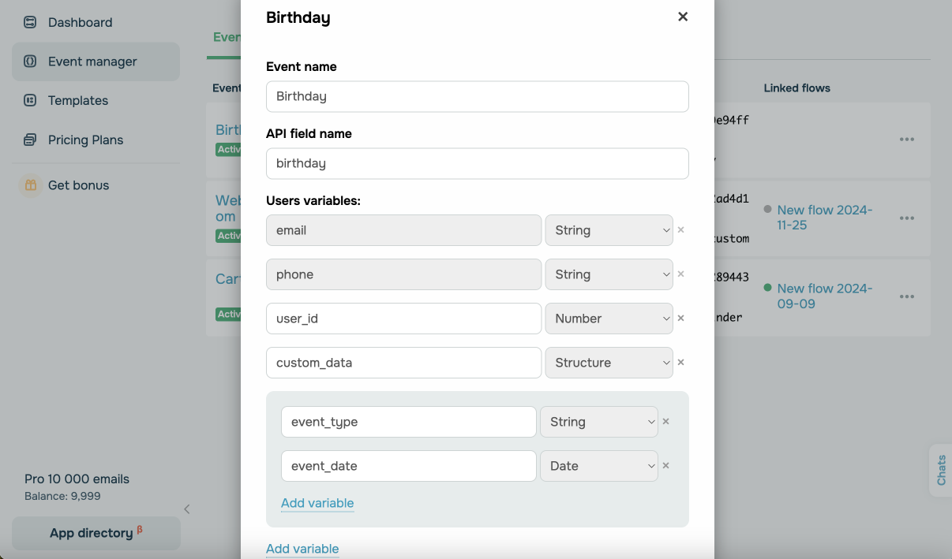Open the custom_data Structure type dropdown

pos(609,363)
